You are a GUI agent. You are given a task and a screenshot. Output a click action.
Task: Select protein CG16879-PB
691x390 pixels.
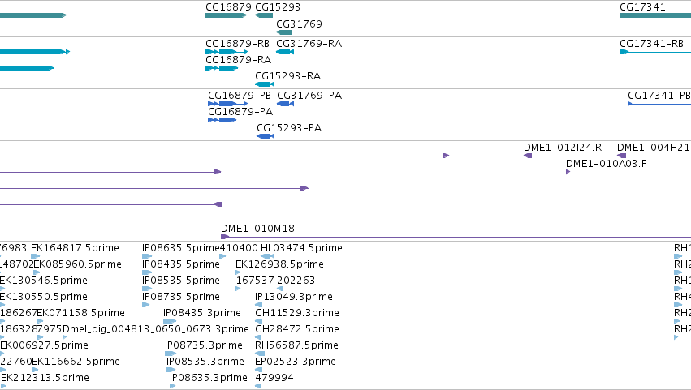coord(228,104)
